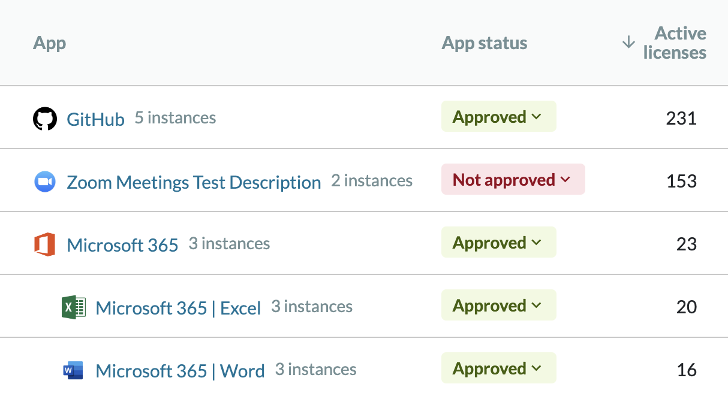Expand the status dropdown for Microsoft 365
The height and width of the screenshot is (399, 728).
(498, 242)
